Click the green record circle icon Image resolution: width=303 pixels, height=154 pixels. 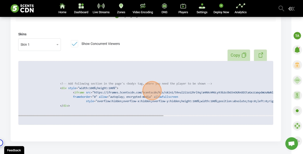(297, 111)
